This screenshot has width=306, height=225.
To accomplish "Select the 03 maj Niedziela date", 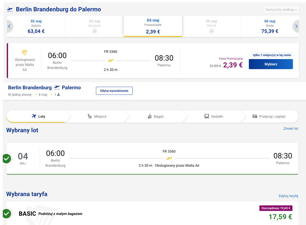I will pos(94,26).
